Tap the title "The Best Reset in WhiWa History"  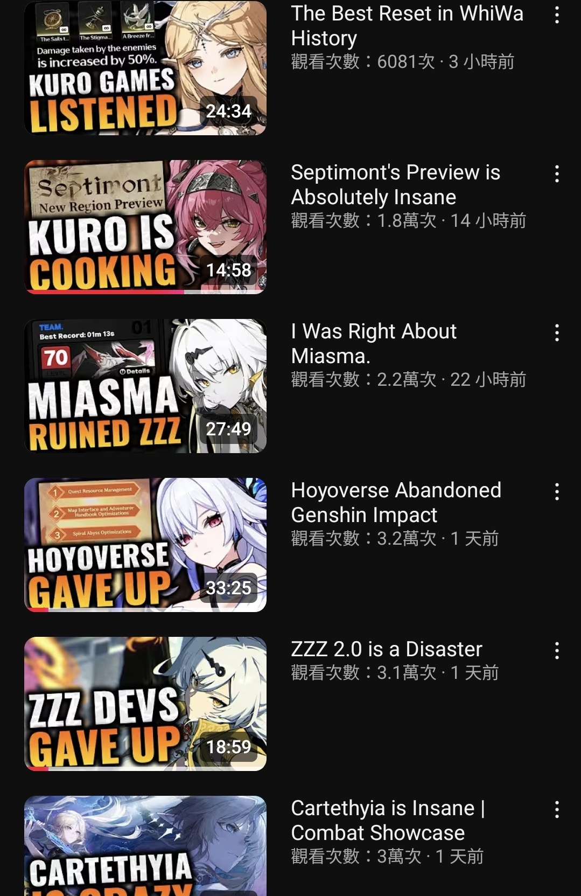(x=407, y=26)
